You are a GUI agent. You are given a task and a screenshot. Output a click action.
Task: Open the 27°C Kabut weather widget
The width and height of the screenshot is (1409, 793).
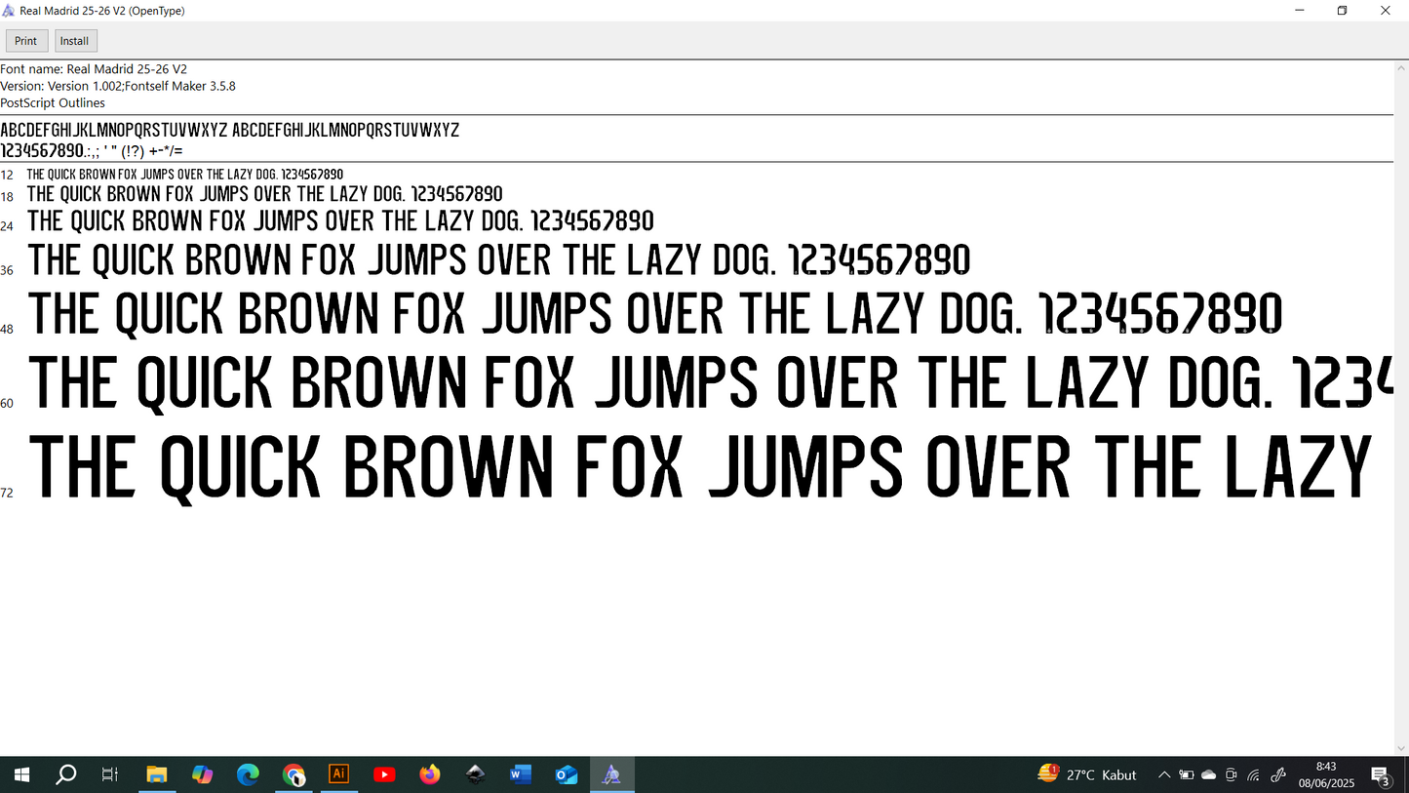tap(1088, 774)
